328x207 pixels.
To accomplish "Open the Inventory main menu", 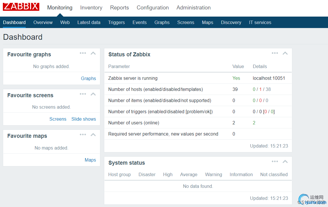I will (91, 8).
